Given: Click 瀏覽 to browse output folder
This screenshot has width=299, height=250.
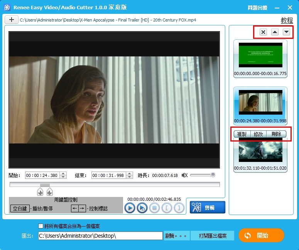Looking at the screenshot, I should (x=177, y=236).
